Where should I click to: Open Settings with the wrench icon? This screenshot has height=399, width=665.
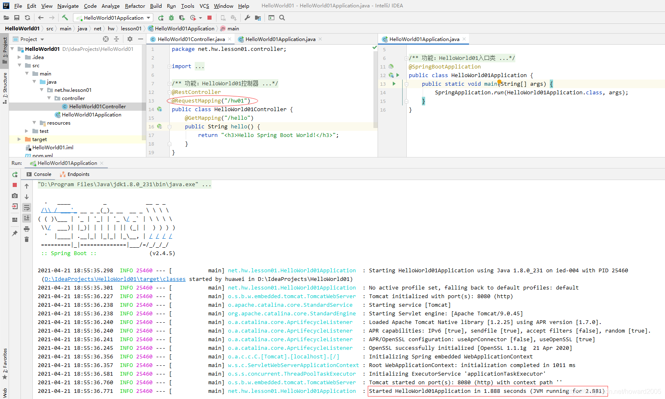pyautogui.click(x=247, y=18)
